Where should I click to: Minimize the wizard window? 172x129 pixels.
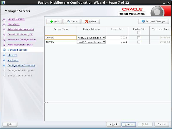[164, 3]
